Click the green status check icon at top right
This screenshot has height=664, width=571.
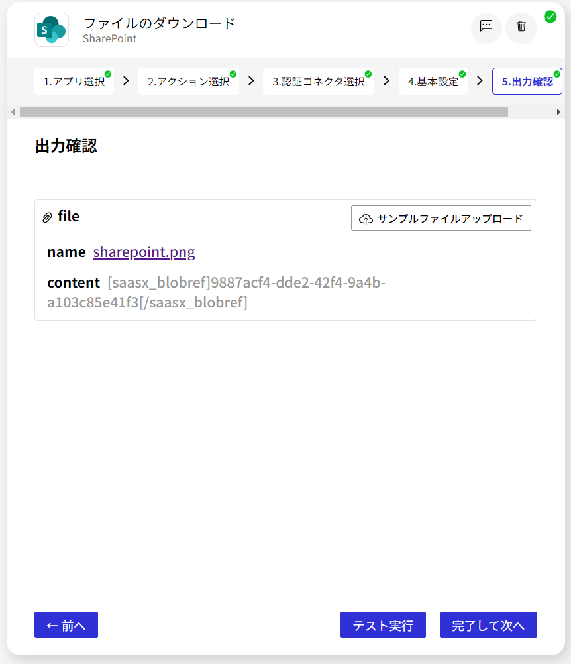550,17
